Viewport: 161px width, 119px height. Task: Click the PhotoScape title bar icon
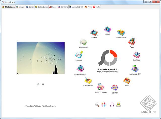pyautogui.click(x=3, y=2)
